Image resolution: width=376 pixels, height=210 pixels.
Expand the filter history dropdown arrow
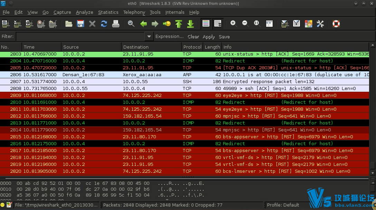tap(149, 37)
